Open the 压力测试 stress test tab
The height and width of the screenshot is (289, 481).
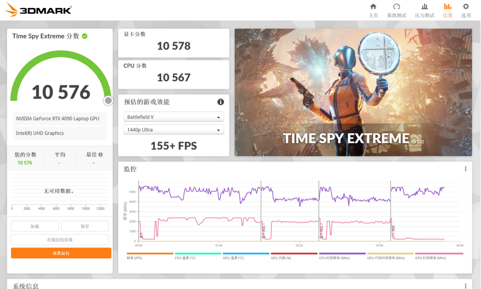pos(424,10)
